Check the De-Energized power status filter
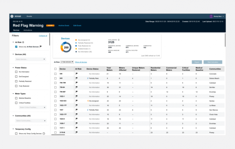 pos(16,77)
